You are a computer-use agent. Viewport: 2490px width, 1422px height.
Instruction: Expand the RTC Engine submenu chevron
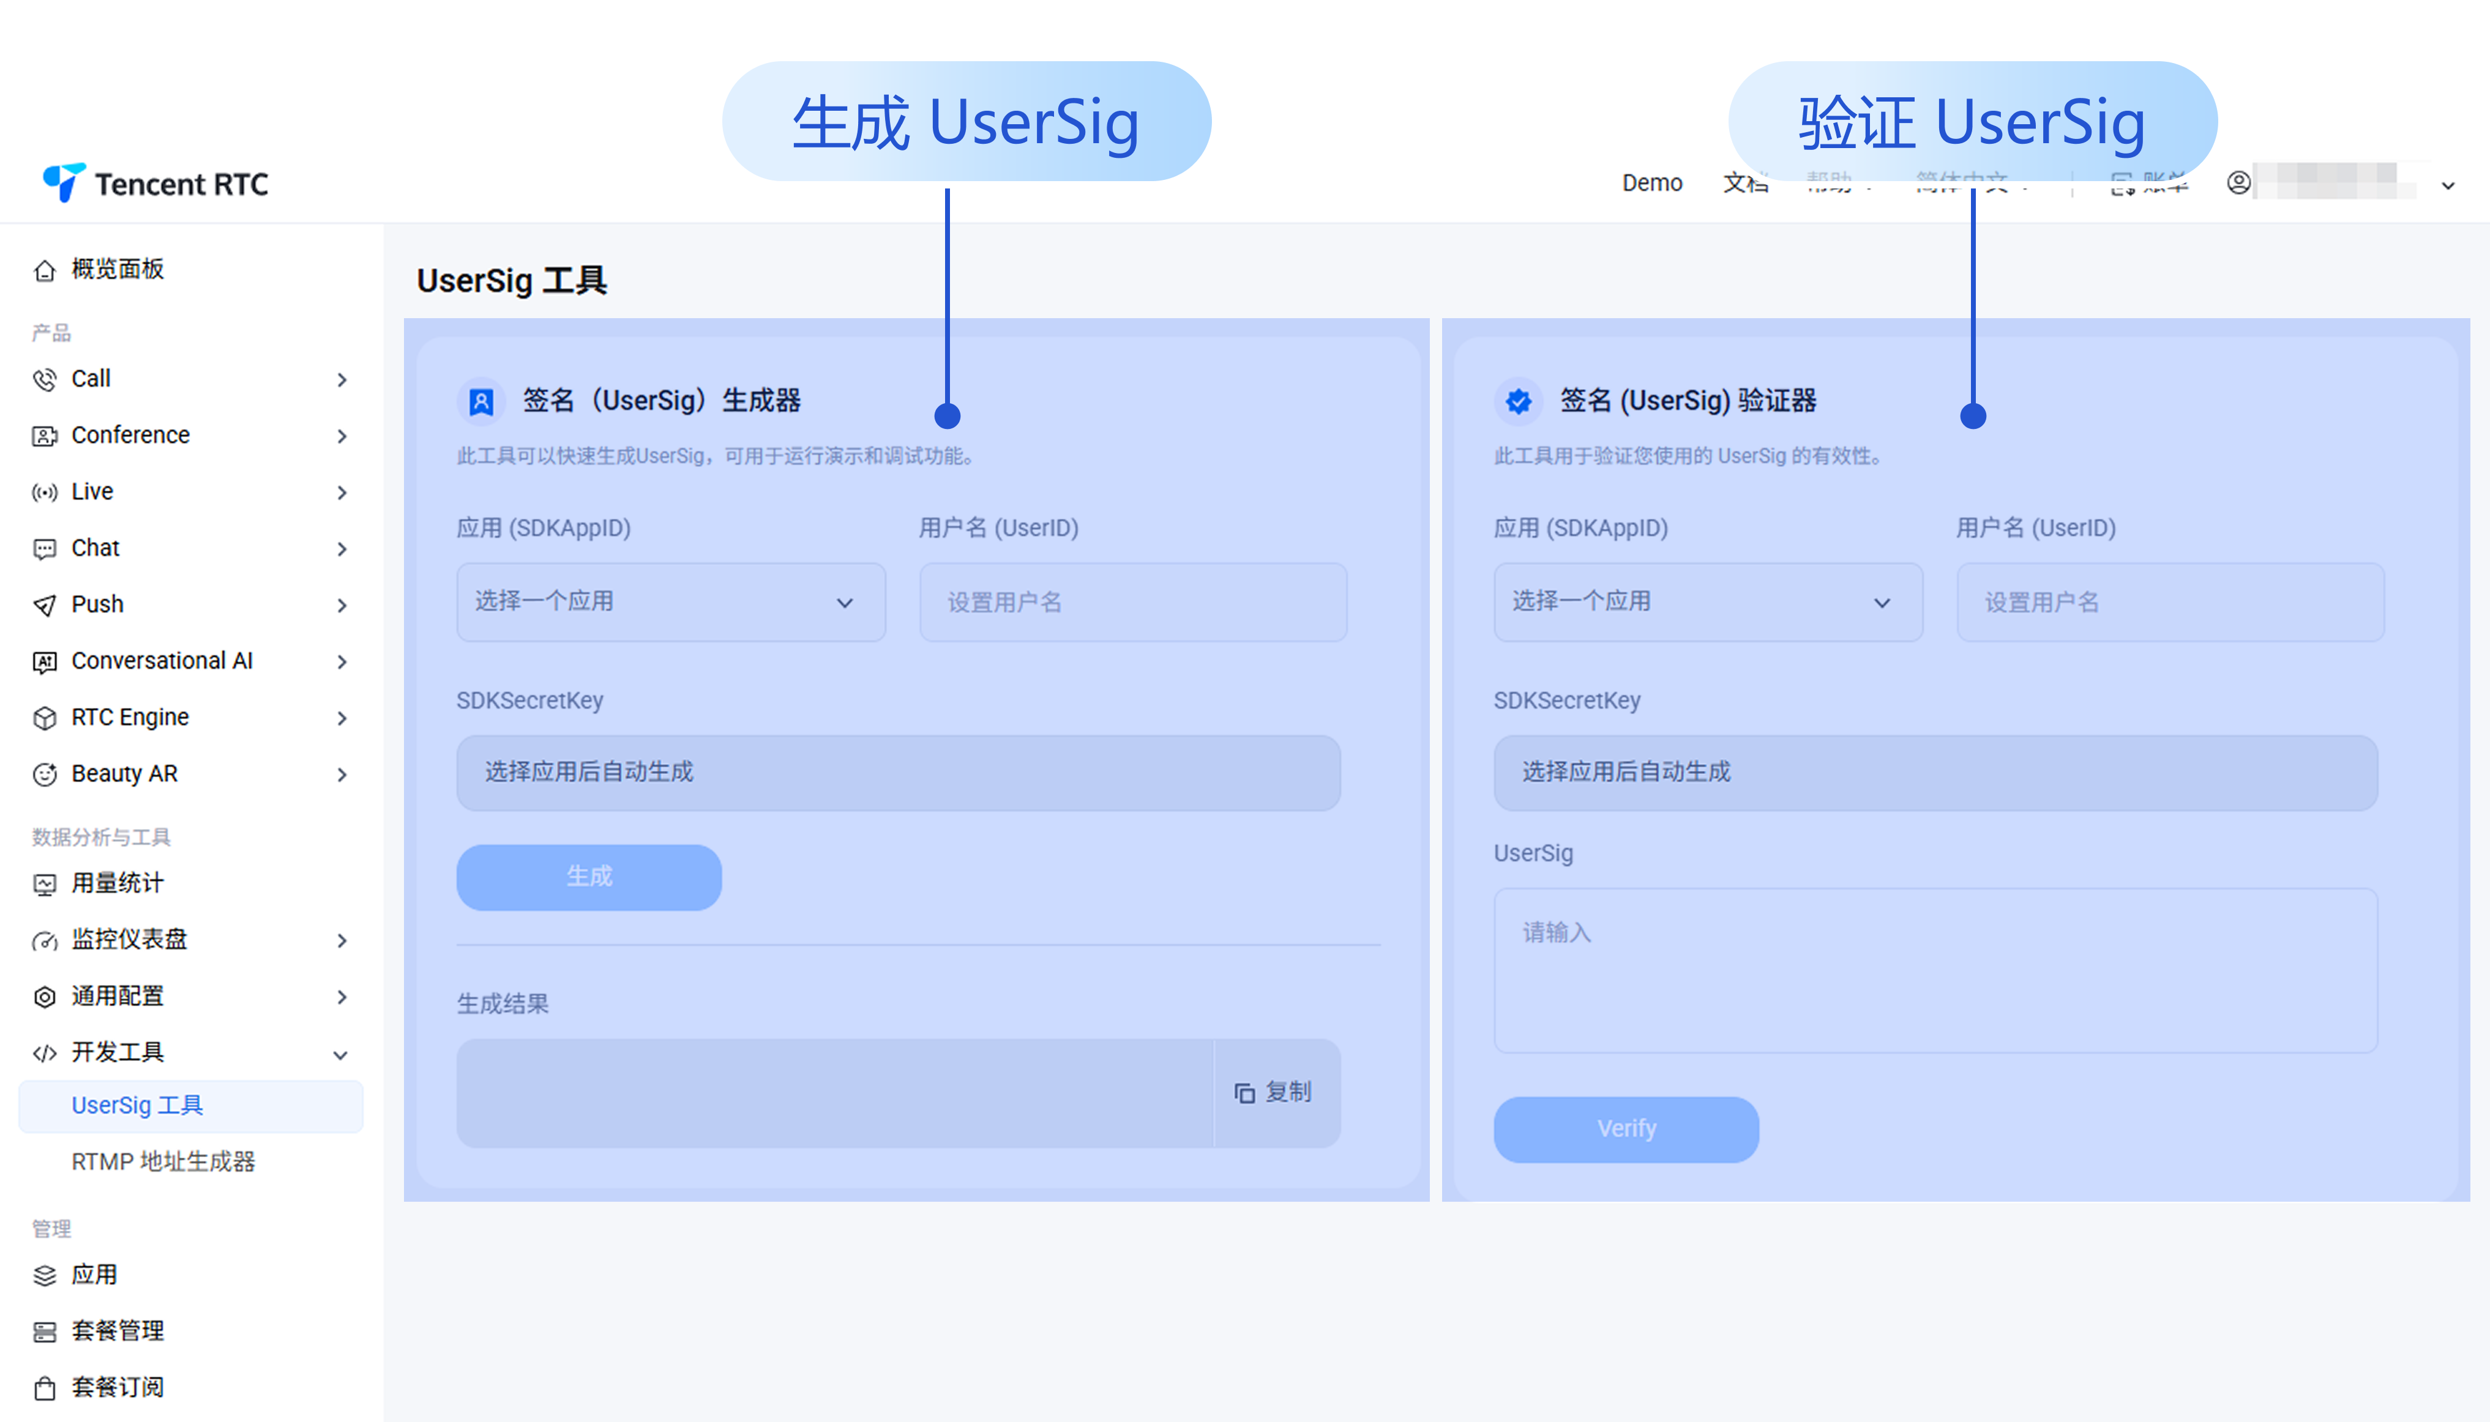click(342, 719)
